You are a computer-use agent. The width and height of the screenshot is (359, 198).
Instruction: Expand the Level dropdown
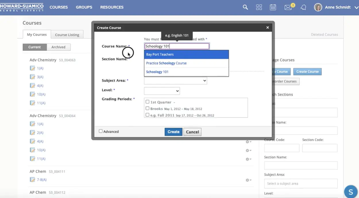162,91
